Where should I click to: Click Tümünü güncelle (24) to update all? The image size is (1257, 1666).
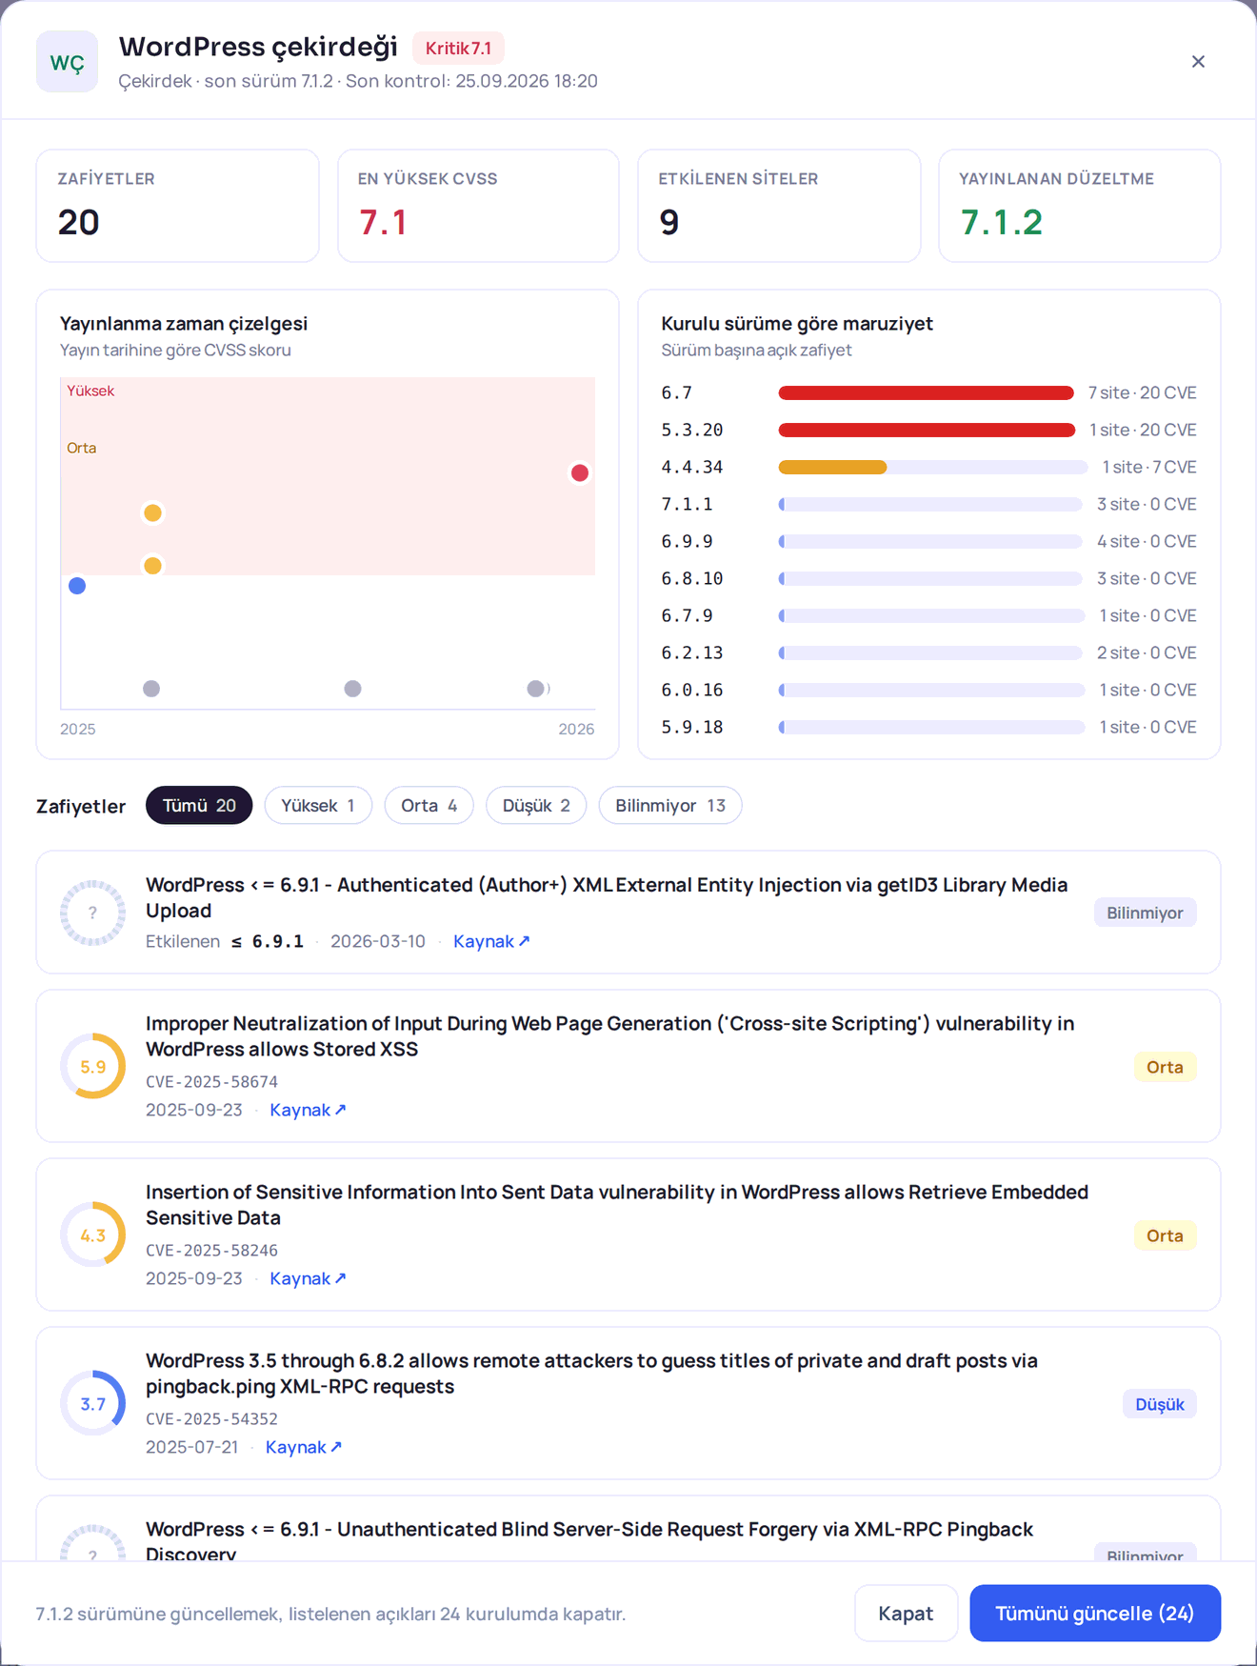(1095, 1614)
